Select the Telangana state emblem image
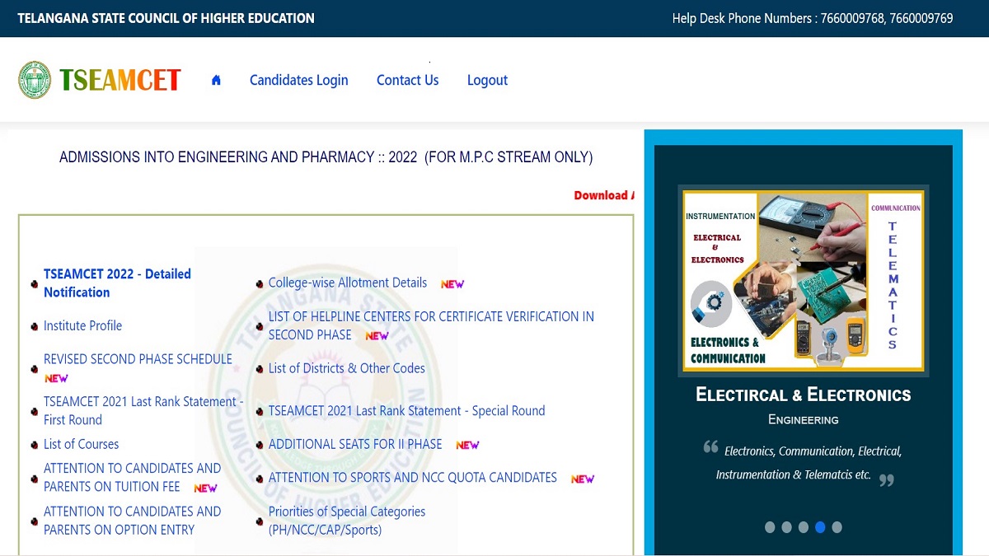Viewport: 989px width, 556px height. [x=35, y=79]
